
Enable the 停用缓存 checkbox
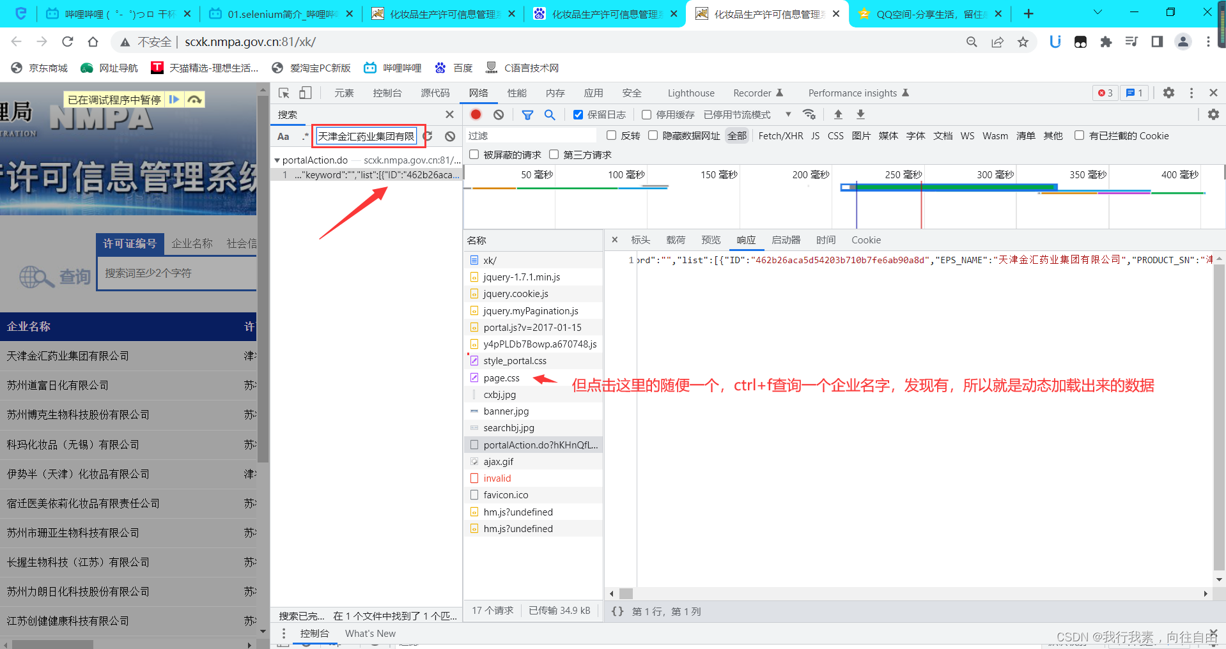(x=646, y=114)
